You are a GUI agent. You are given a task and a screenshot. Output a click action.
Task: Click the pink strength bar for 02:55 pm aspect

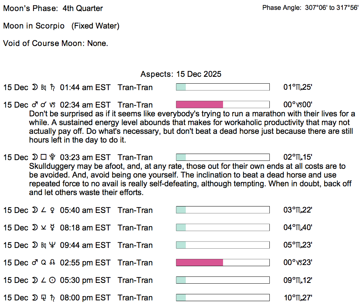[x=199, y=262]
